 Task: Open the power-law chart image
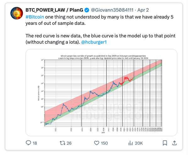[101, 92]
